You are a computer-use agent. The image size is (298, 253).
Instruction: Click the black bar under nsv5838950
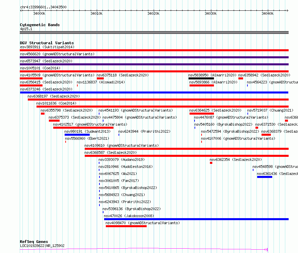pos(201,78)
